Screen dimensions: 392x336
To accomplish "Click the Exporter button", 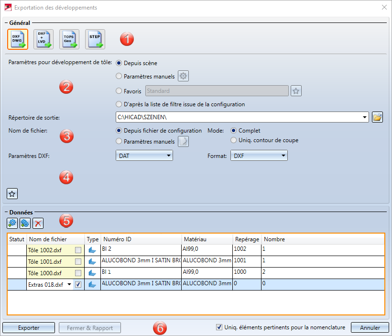I will coord(29,328).
